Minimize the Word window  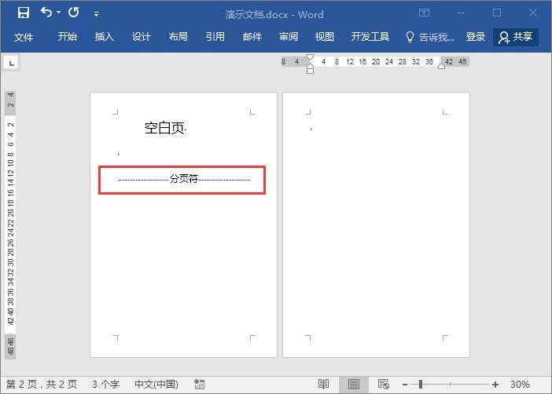click(x=461, y=13)
